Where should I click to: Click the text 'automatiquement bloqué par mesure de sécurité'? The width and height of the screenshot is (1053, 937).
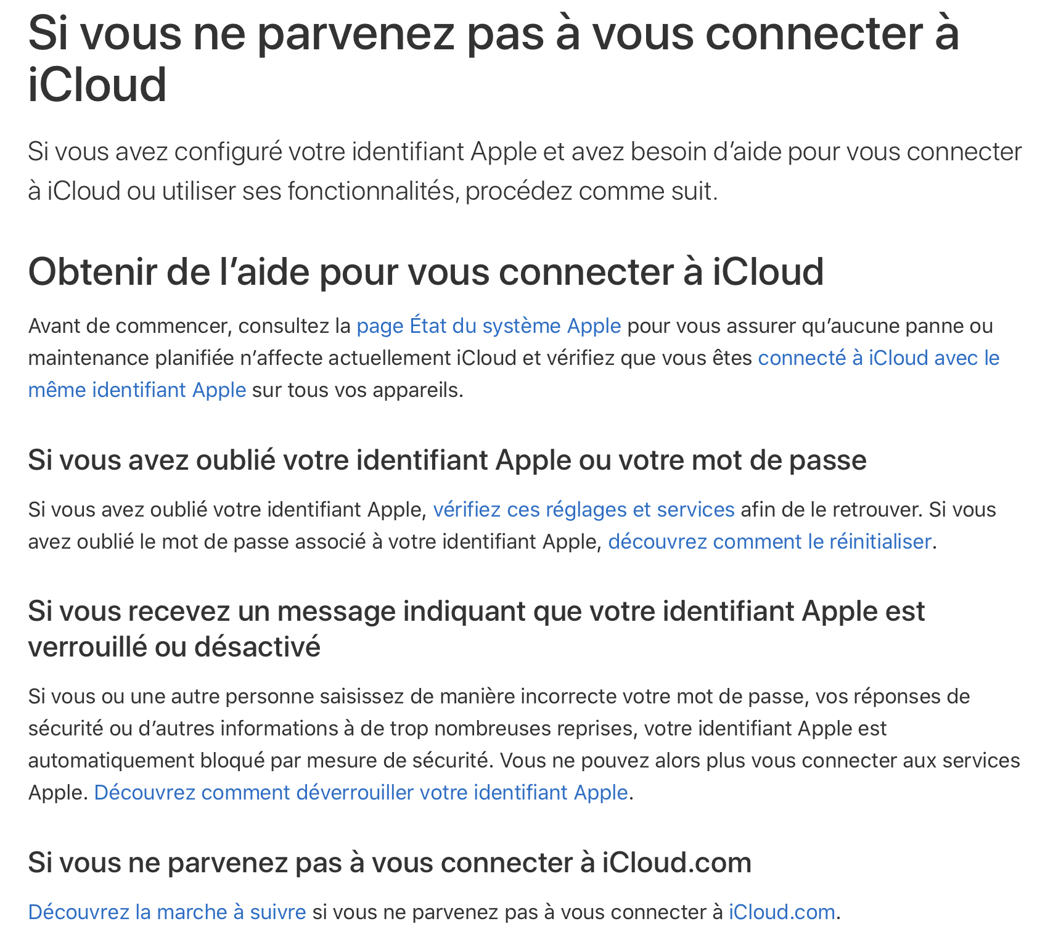(258, 761)
